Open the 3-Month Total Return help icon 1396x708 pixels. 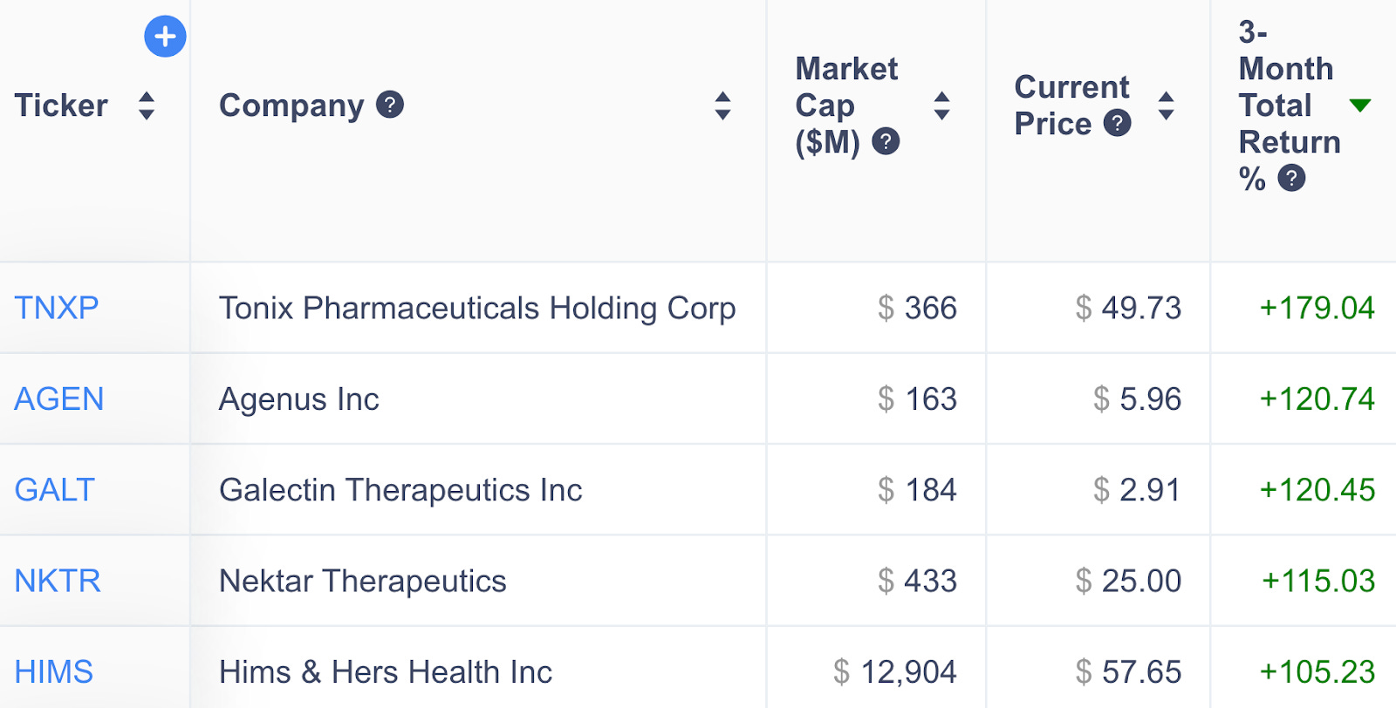pos(1291,178)
